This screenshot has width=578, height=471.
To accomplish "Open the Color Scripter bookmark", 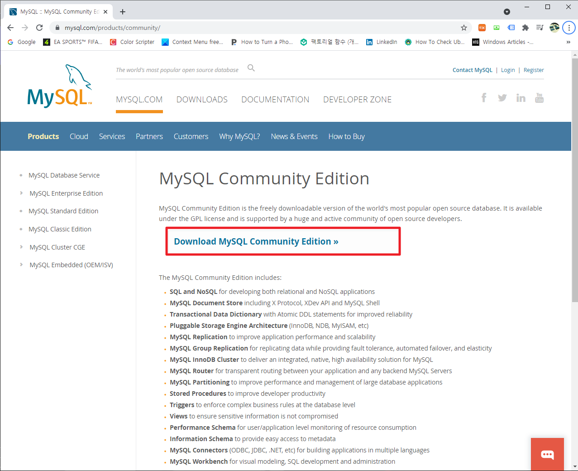I will tap(132, 42).
